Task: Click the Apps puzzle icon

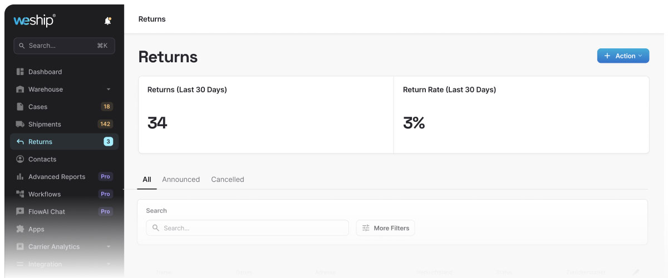Action: click(21, 229)
